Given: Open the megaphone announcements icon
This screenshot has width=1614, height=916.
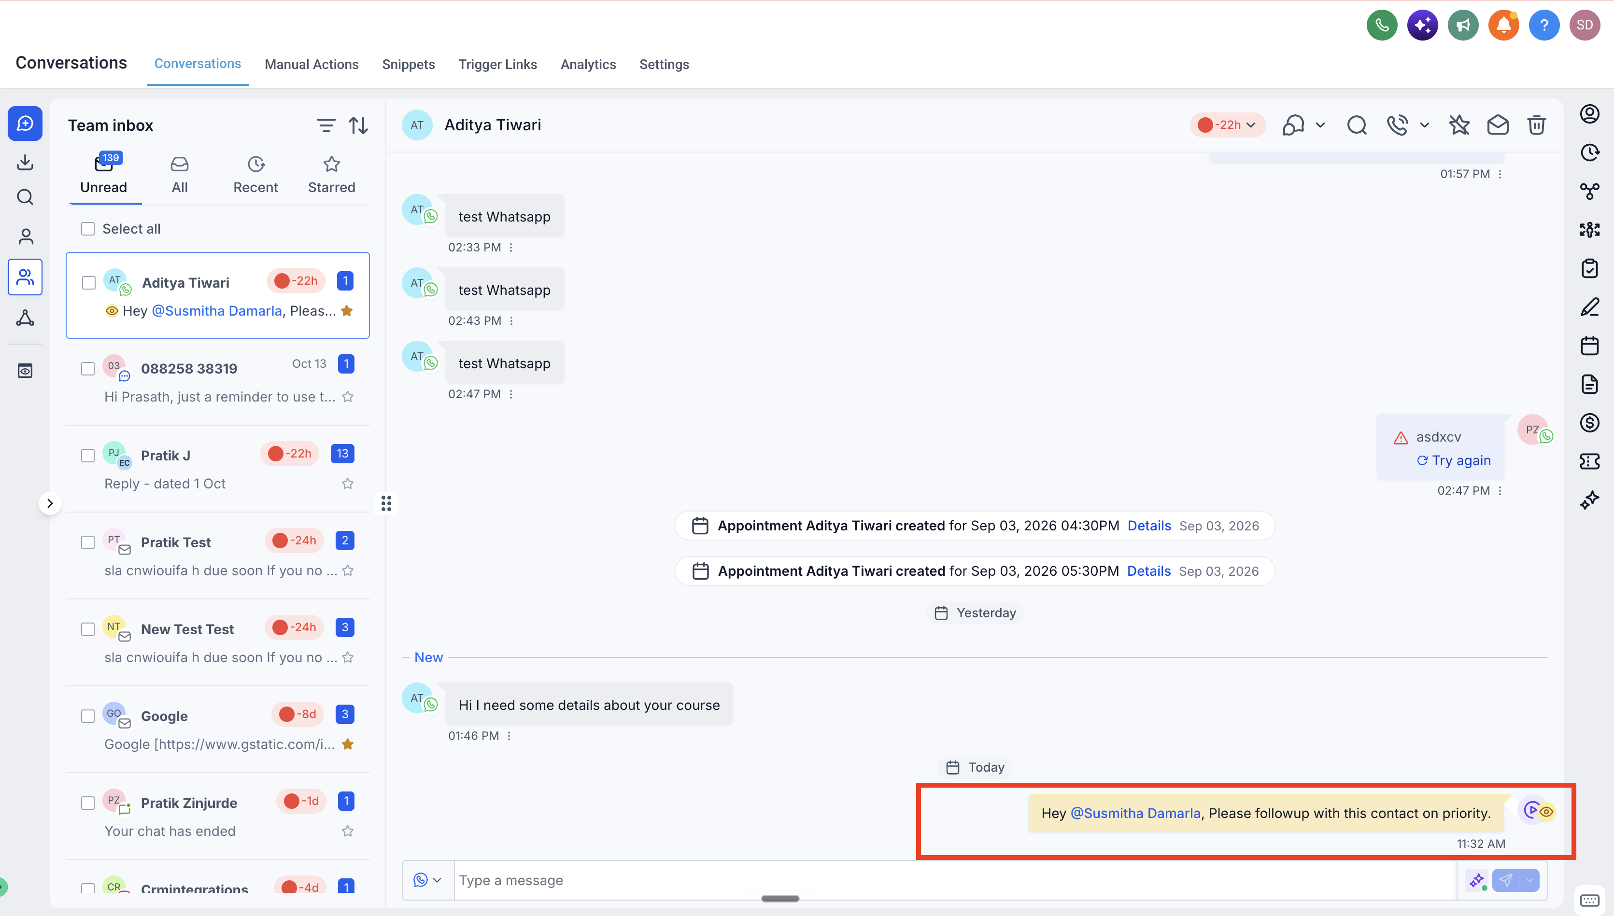Looking at the screenshot, I should pyautogui.click(x=1463, y=25).
